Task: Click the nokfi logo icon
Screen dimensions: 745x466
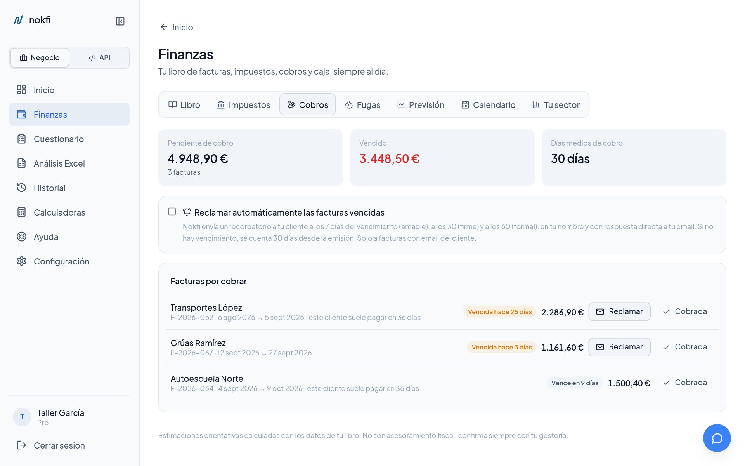Action: coord(18,20)
